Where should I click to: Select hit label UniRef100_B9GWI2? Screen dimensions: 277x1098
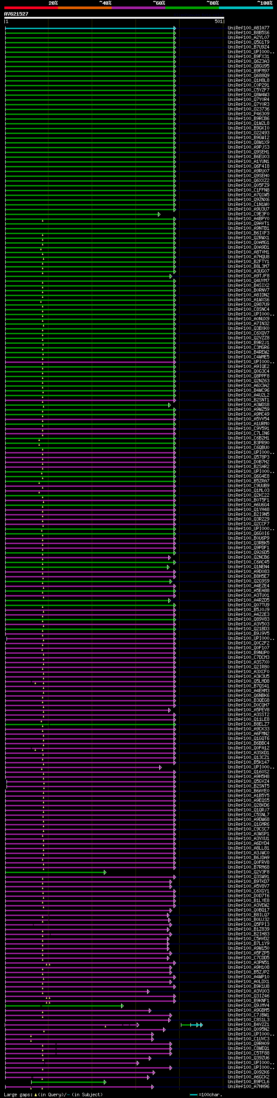pos(248,138)
